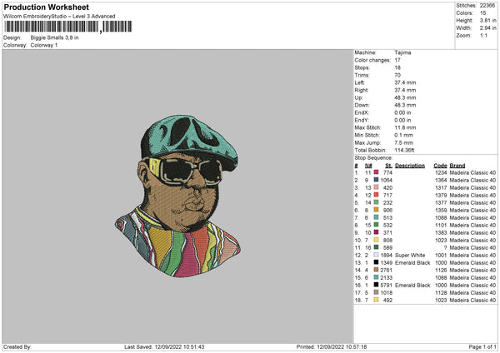Click 'Wilcom EmbroideryStudio – Level 3 Advanced' subtitle
This screenshot has width=500, height=353.
coord(59,17)
